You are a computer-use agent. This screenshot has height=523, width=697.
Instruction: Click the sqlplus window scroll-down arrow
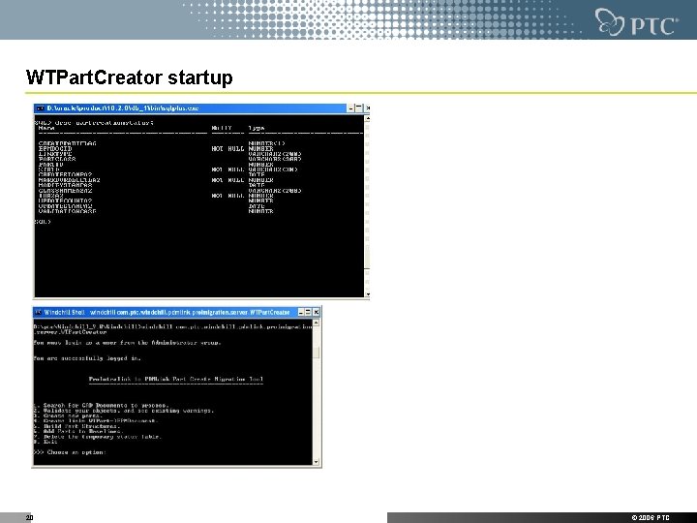pos(367,294)
